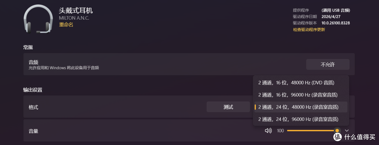Click the 测试 test button
The height and width of the screenshot is (145, 379).
click(x=228, y=107)
